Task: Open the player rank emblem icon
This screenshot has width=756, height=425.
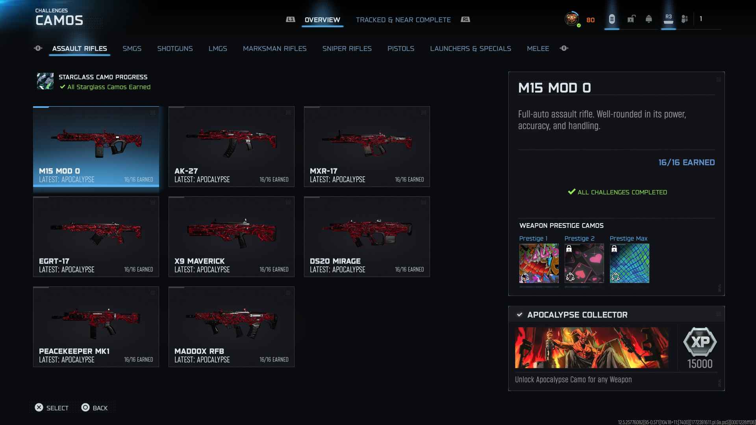Action: tap(572, 19)
